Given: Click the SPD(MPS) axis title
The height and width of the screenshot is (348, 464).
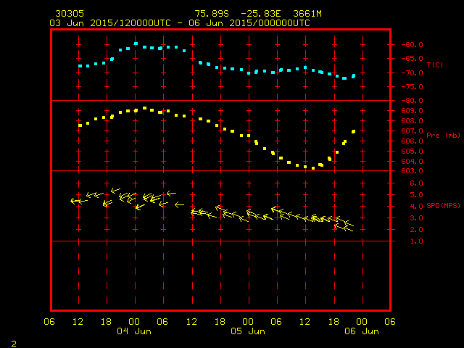Looking at the screenshot, I should coord(443,205).
